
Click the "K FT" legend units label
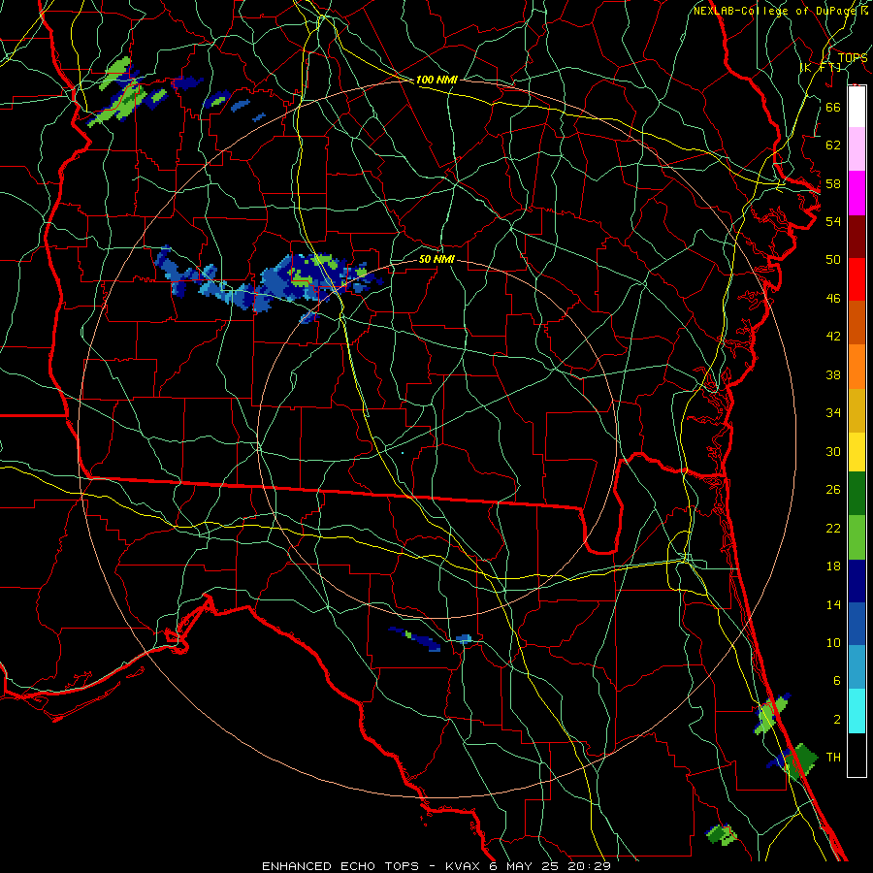[x=821, y=68]
